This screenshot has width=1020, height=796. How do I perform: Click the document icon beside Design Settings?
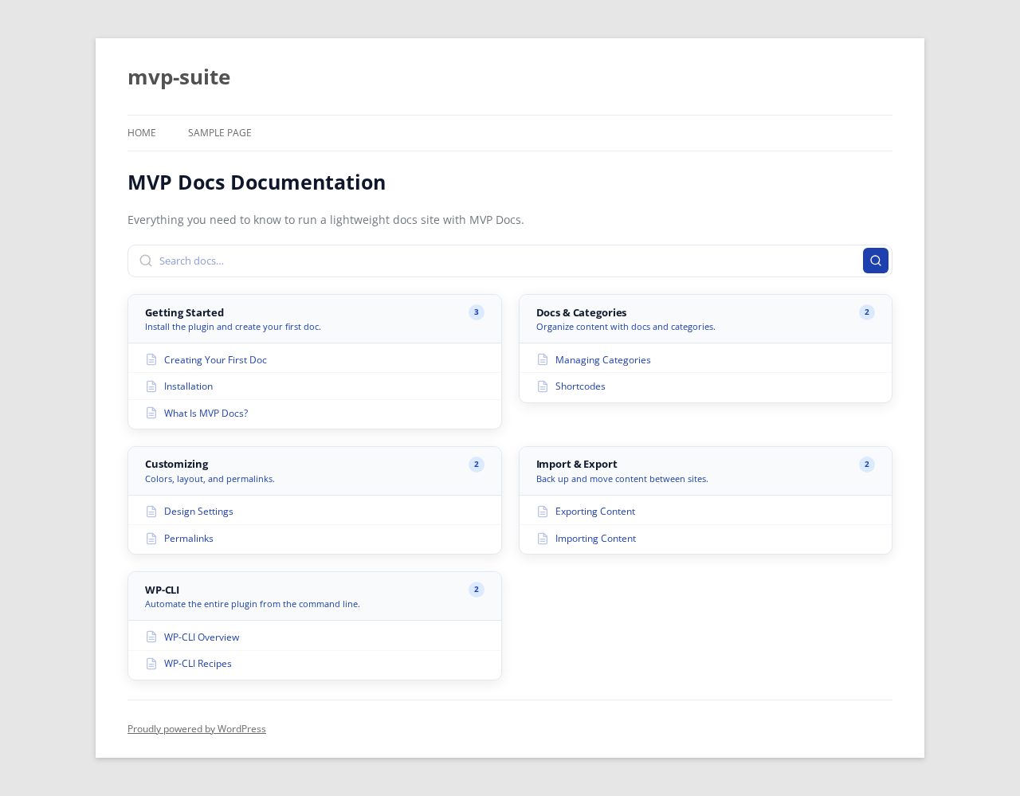151,512
